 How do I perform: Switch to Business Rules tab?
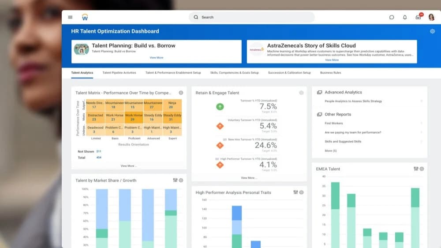coord(330,73)
